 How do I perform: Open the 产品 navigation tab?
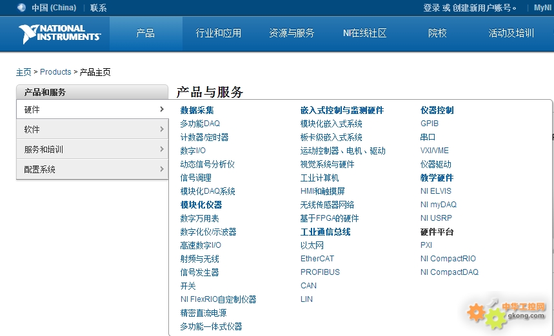(x=146, y=33)
